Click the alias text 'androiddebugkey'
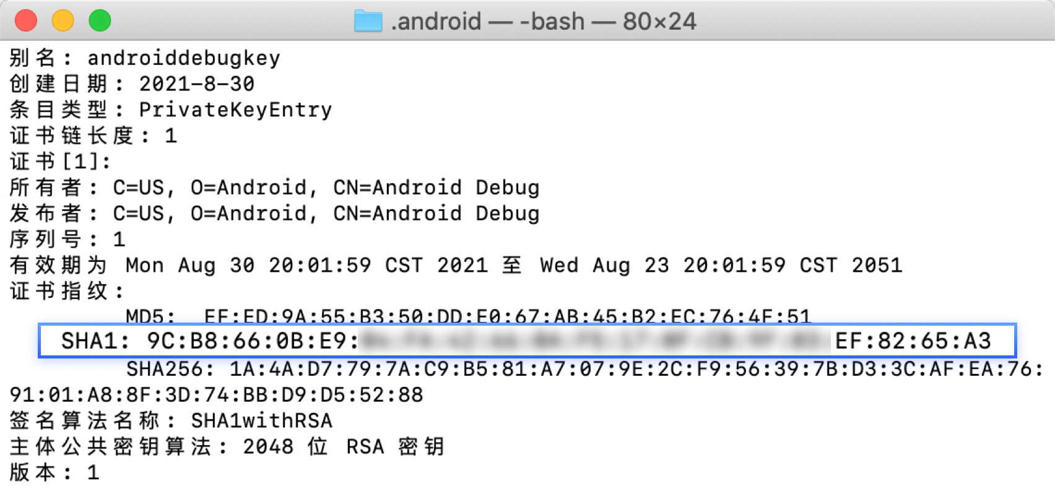1055x499 pixels. (x=184, y=58)
